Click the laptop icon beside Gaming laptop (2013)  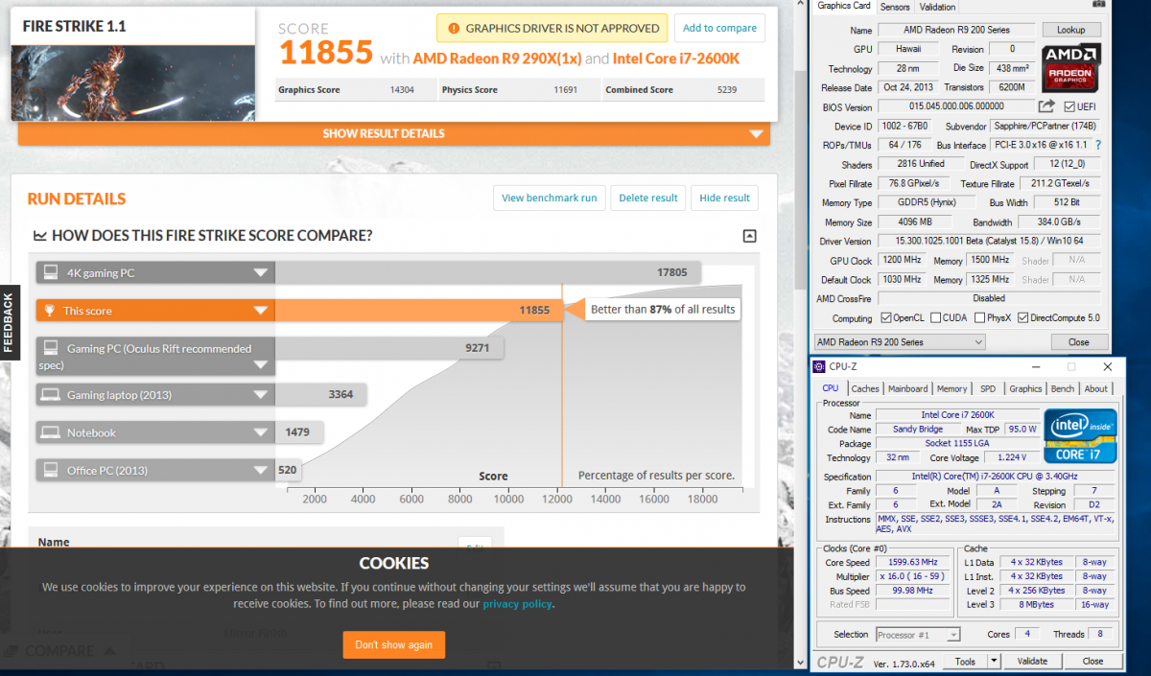tap(52, 394)
